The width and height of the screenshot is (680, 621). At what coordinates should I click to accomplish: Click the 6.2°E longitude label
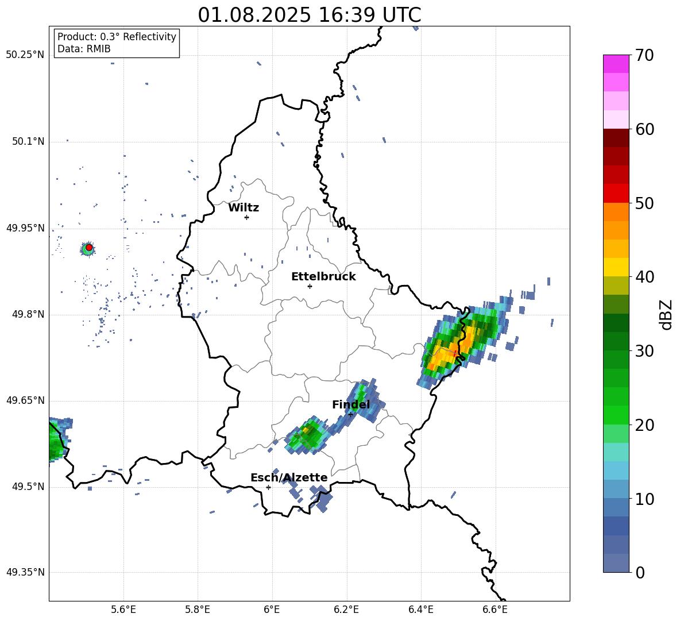point(346,610)
